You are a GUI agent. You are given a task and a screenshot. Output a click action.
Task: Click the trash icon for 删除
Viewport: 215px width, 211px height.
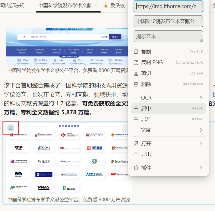(136, 84)
